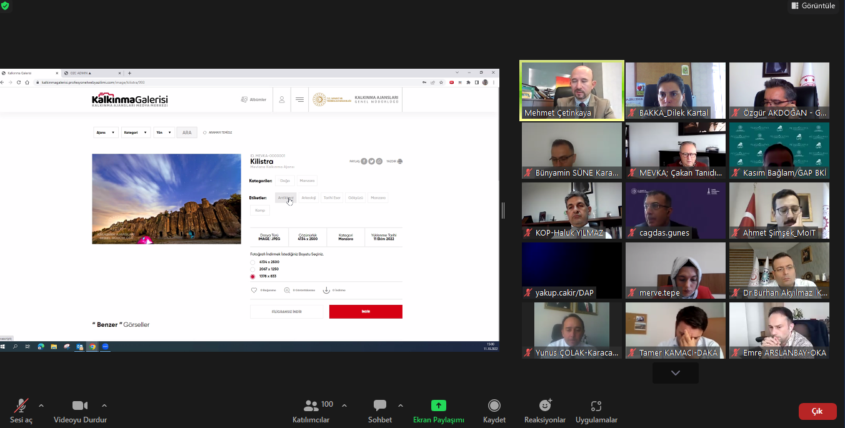Screen dimensions: 845x428
Task: Expand the Katılımcılar options arrow
Action: pos(344,405)
